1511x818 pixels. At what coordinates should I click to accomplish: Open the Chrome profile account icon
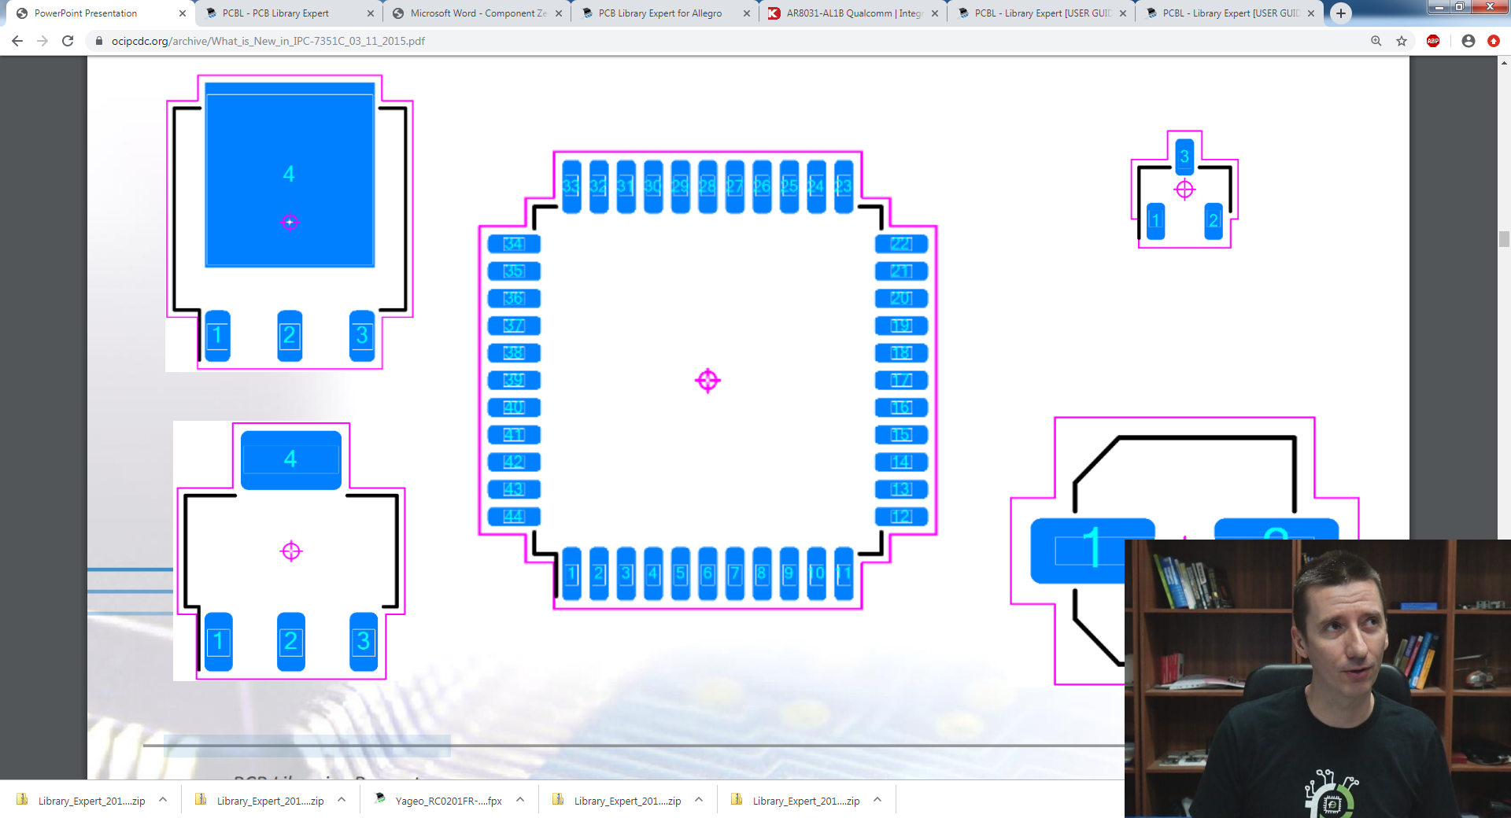click(1468, 41)
